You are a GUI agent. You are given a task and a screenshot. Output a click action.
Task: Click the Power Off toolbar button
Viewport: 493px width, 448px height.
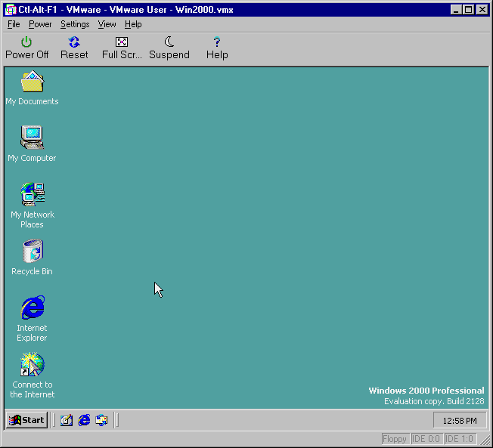(26, 48)
